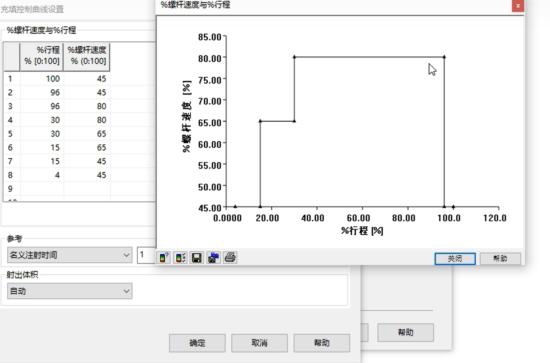The height and width of the screenshot is (363, 550).
Task: Click the %行程 column header
Action: [42, 56]
